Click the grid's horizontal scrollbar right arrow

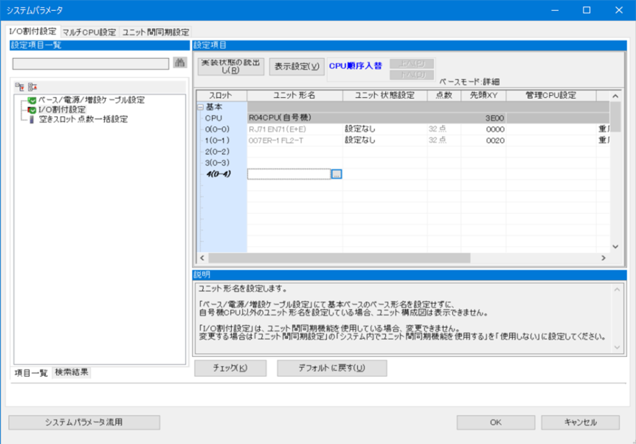tap(602, 258)
